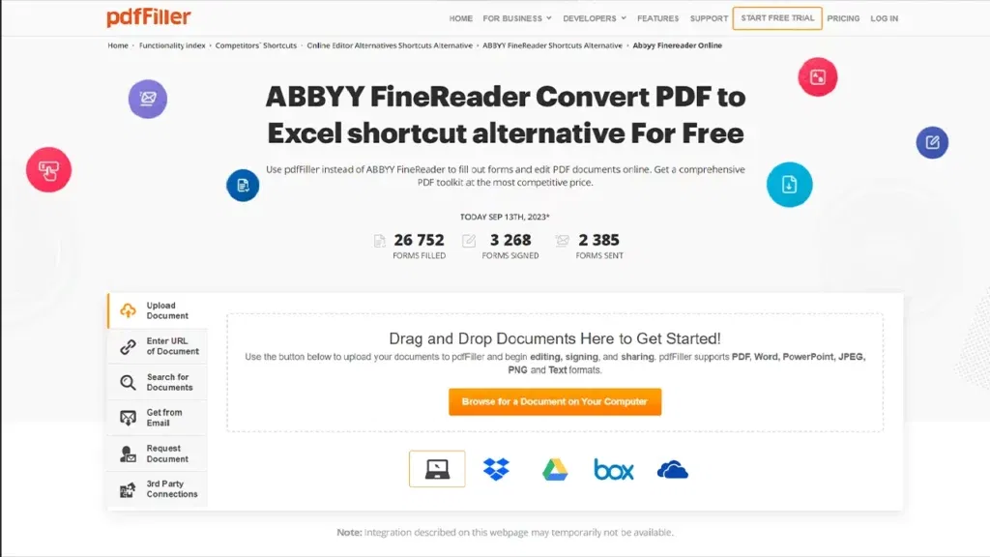Open the Search for Documents tab
990x557 pixels.
158,382
